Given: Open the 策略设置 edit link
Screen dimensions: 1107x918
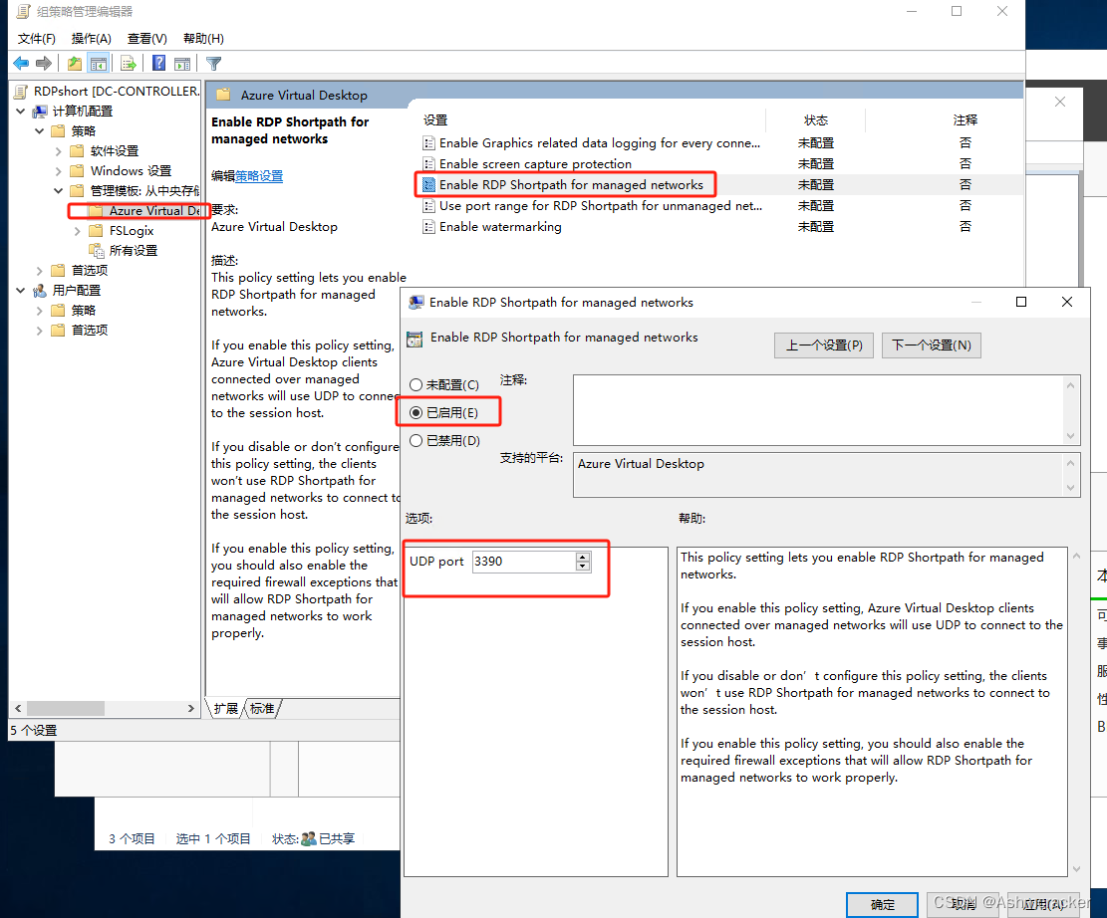Looking at the screenshot, I should pos(259,176).
